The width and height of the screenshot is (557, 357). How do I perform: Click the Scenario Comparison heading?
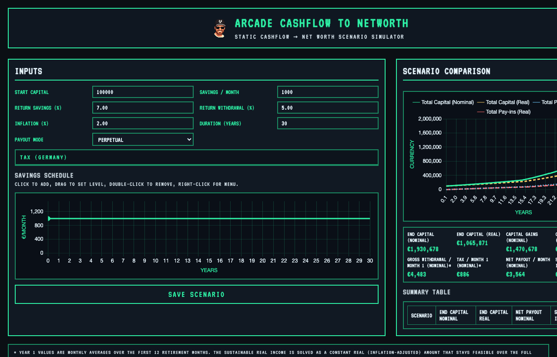(x=446, y=71)
